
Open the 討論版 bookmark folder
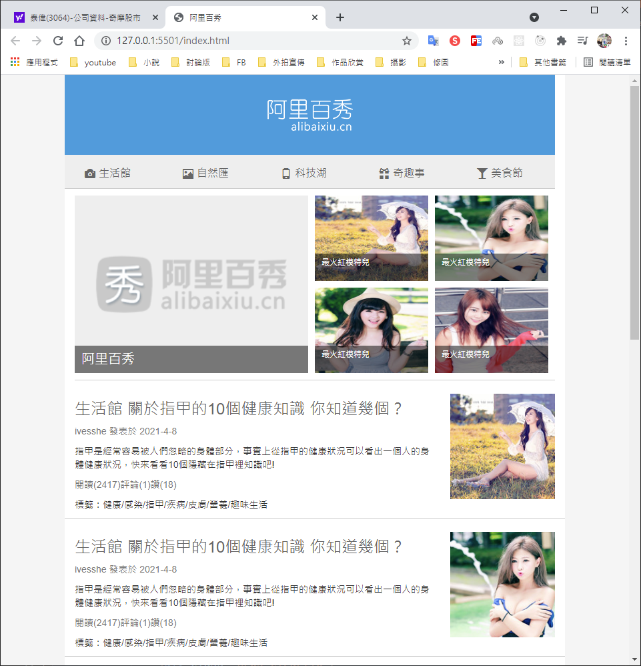[191, 63]
